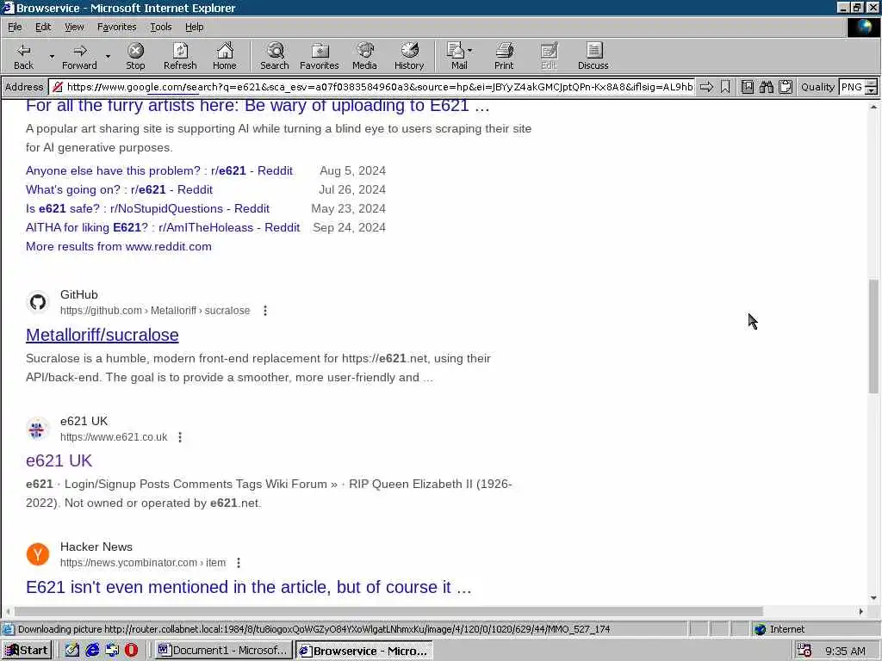Click the github.com › Metalloriff › sucralose URL
This screenshot has height=661, width=882.
pyautogui.click(x=155, y=311)
